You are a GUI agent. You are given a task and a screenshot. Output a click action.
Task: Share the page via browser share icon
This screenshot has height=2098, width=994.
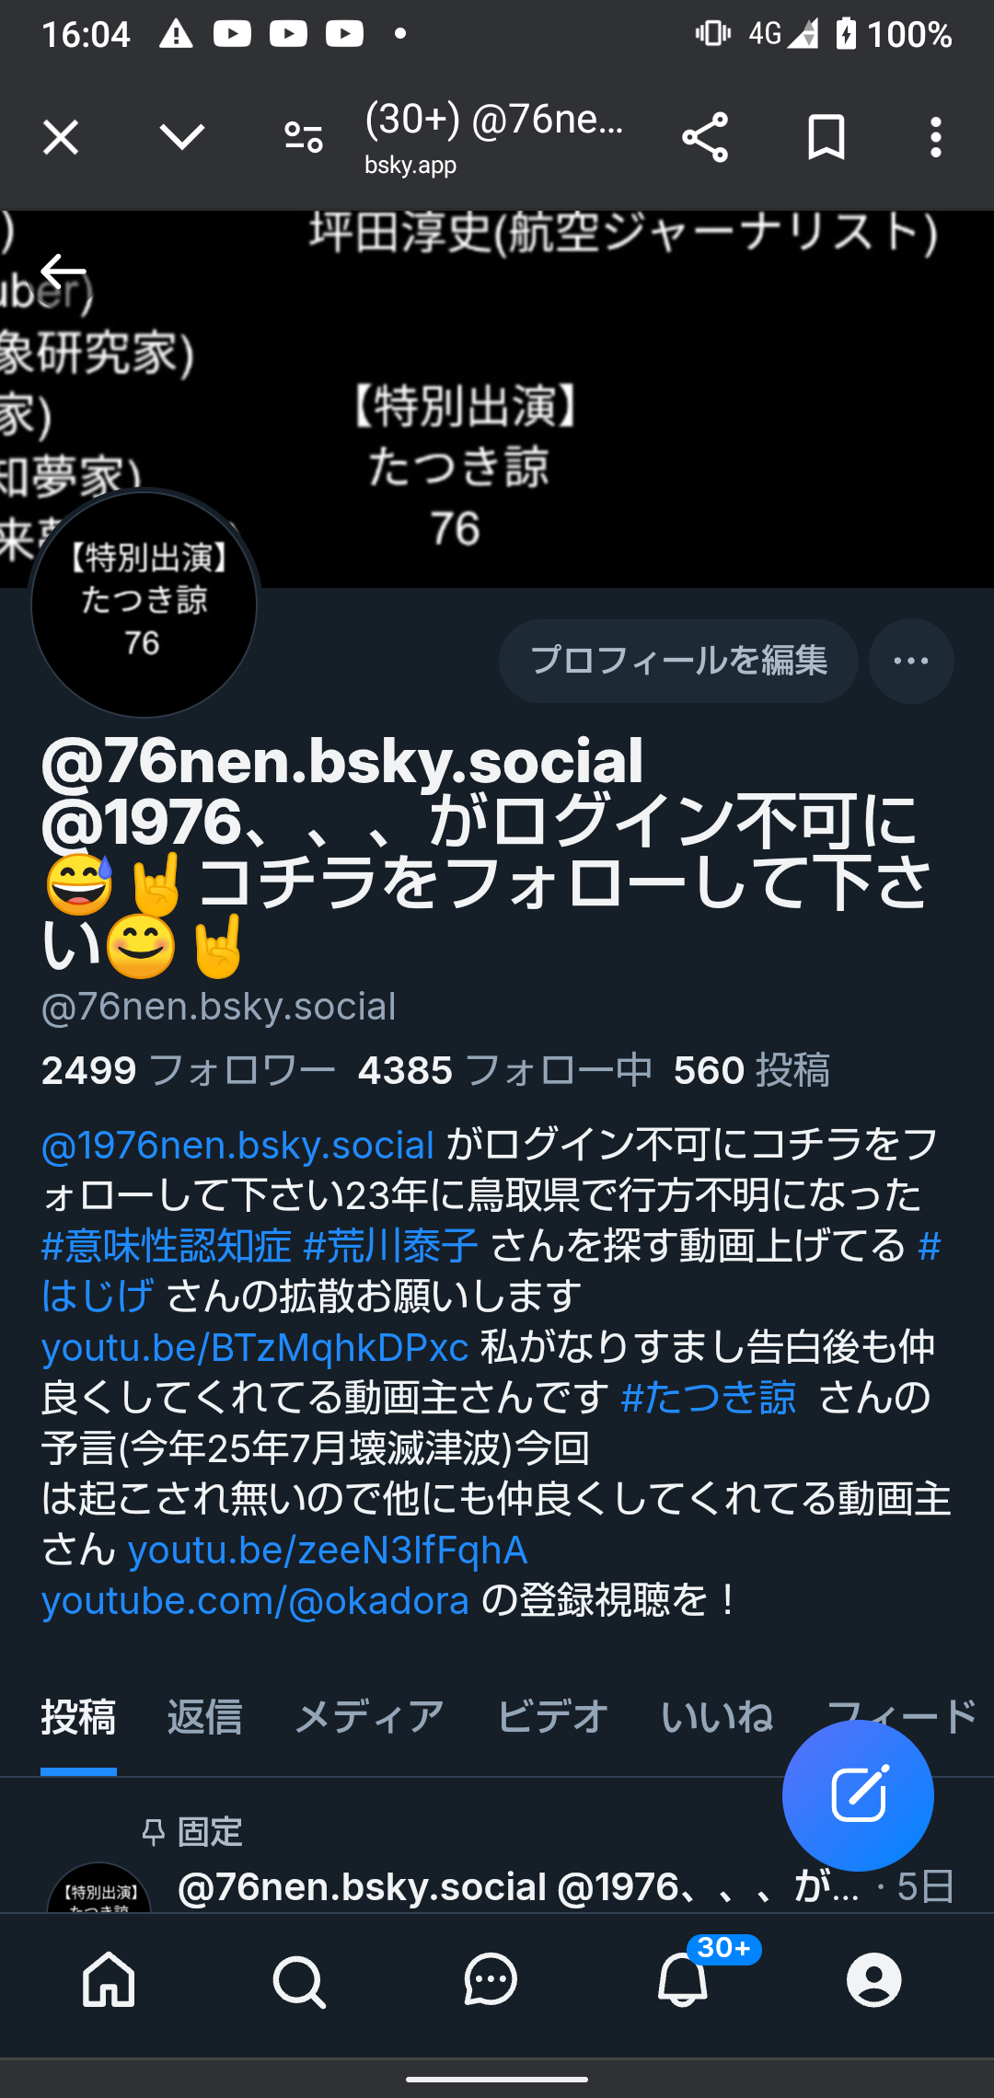[705, 138]
